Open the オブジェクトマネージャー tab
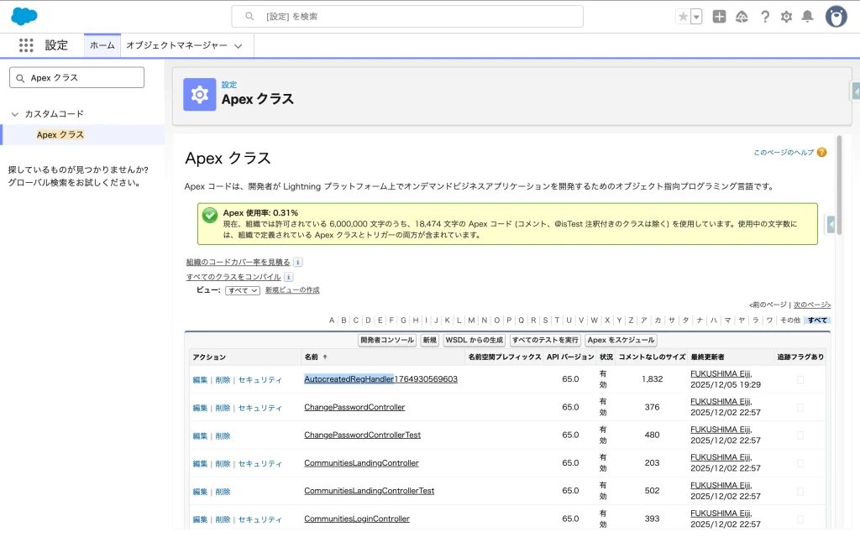This screenshot has height=537, width=860. pyautogui.click(x=183, y=45)
